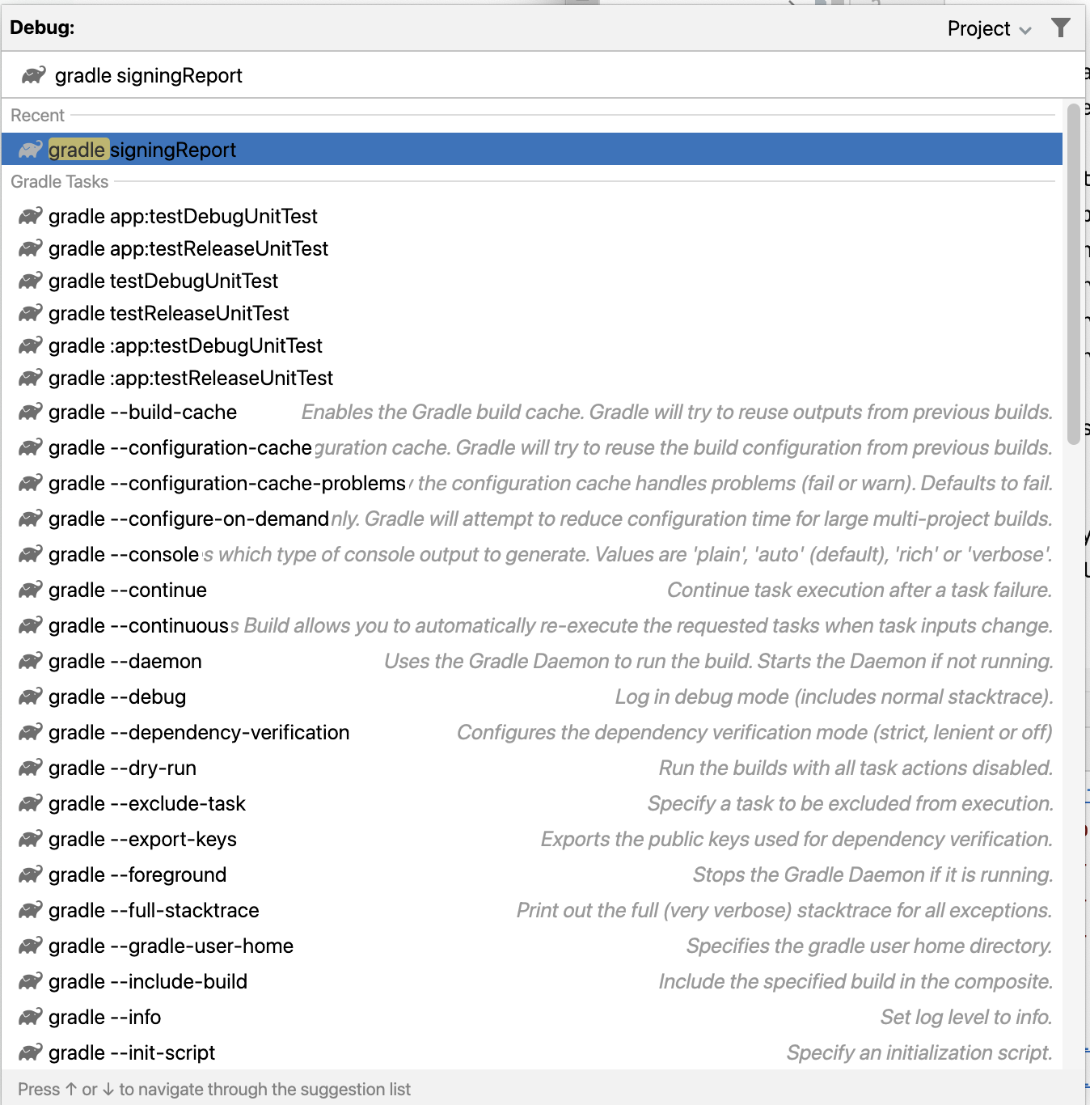
Task: Select gradle --continue option
Action: pyautogui.click(x=532, y=590)
